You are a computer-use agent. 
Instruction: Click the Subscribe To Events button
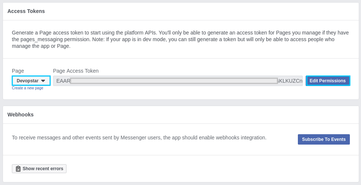pos(323,139)
